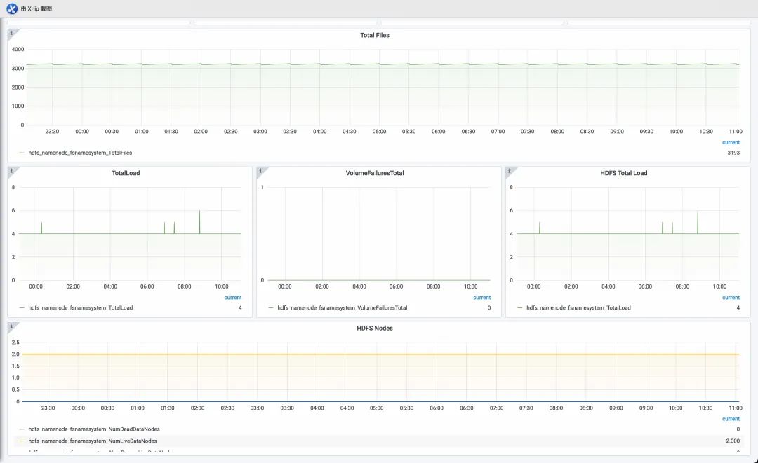This screenshot has width=758, height=463.
Task: Toggle the VolumeFailuresTotal legend series
Action: coord(343,307)
